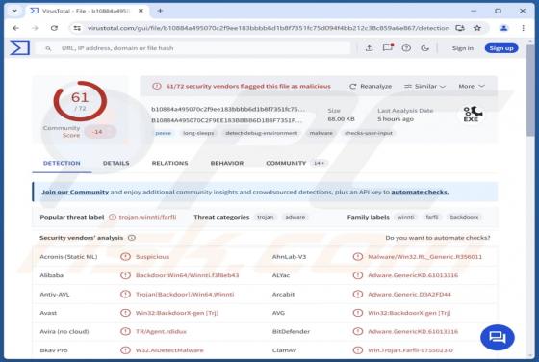Click the browser address bar URL

269,28
